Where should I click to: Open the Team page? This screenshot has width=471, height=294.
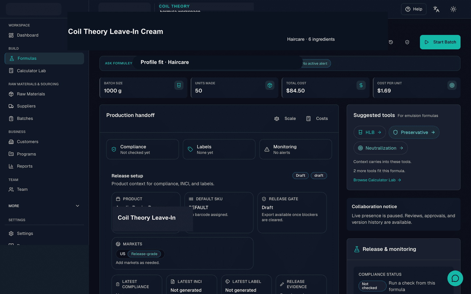tap(44, 189)
